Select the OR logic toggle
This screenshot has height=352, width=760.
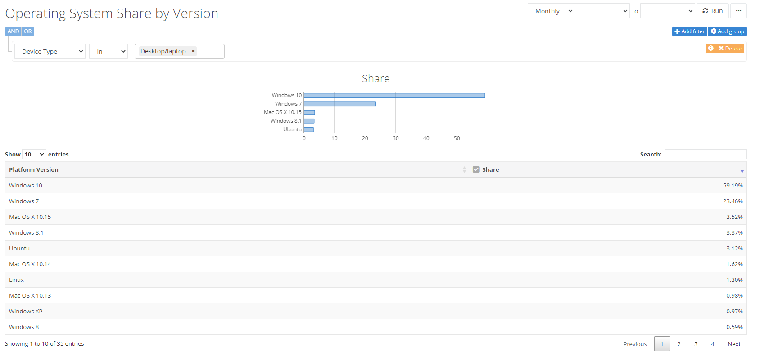[x=28, y=31]
